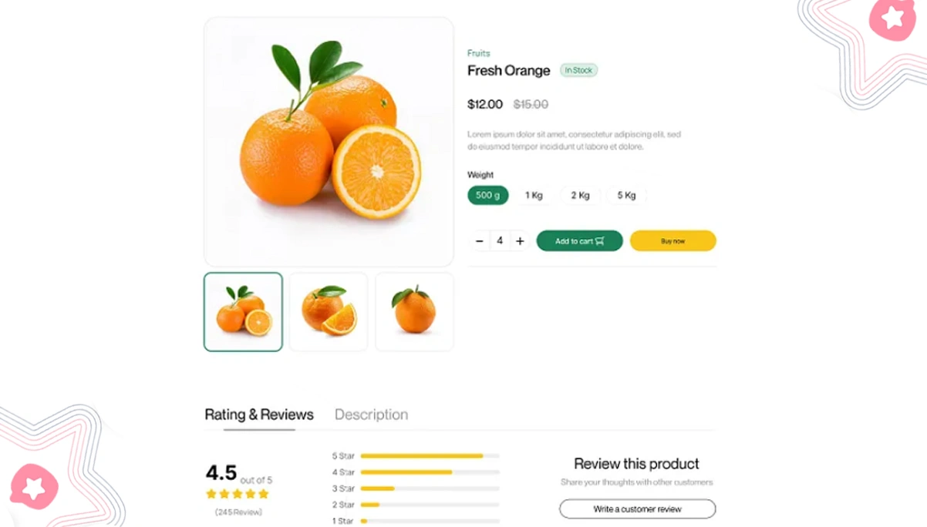Click a yellow star under the 4.5 rating

[237, 493]
